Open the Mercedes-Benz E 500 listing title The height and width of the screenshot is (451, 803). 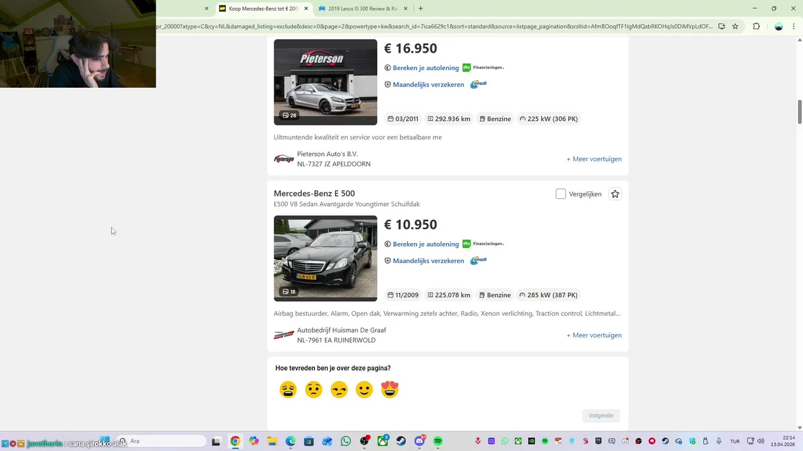tap(314, 194)
